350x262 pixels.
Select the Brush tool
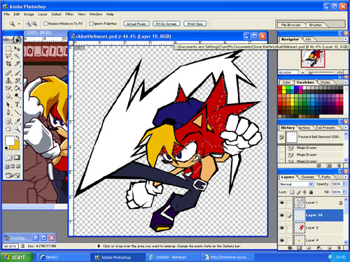pos(17,73)
